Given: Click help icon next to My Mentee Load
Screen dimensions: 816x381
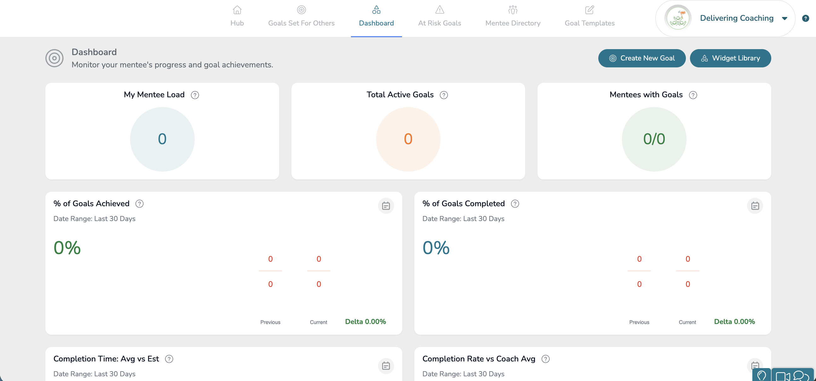Looking at the screenshot, I should pos(195,95).
